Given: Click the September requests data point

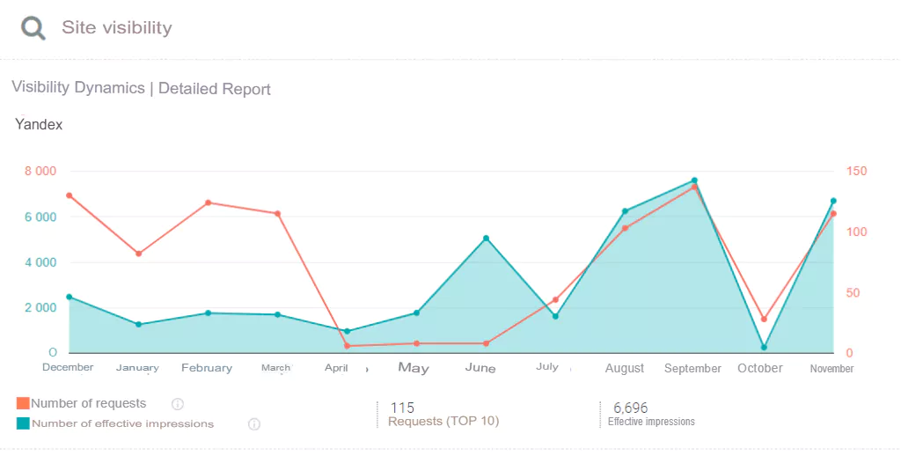Looking at the screenshot, I should pos(694,187).
